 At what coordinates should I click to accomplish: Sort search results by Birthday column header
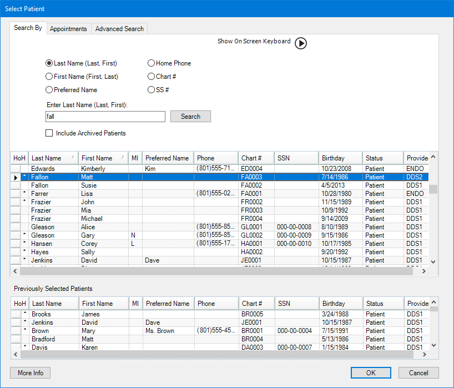point(340,158)
